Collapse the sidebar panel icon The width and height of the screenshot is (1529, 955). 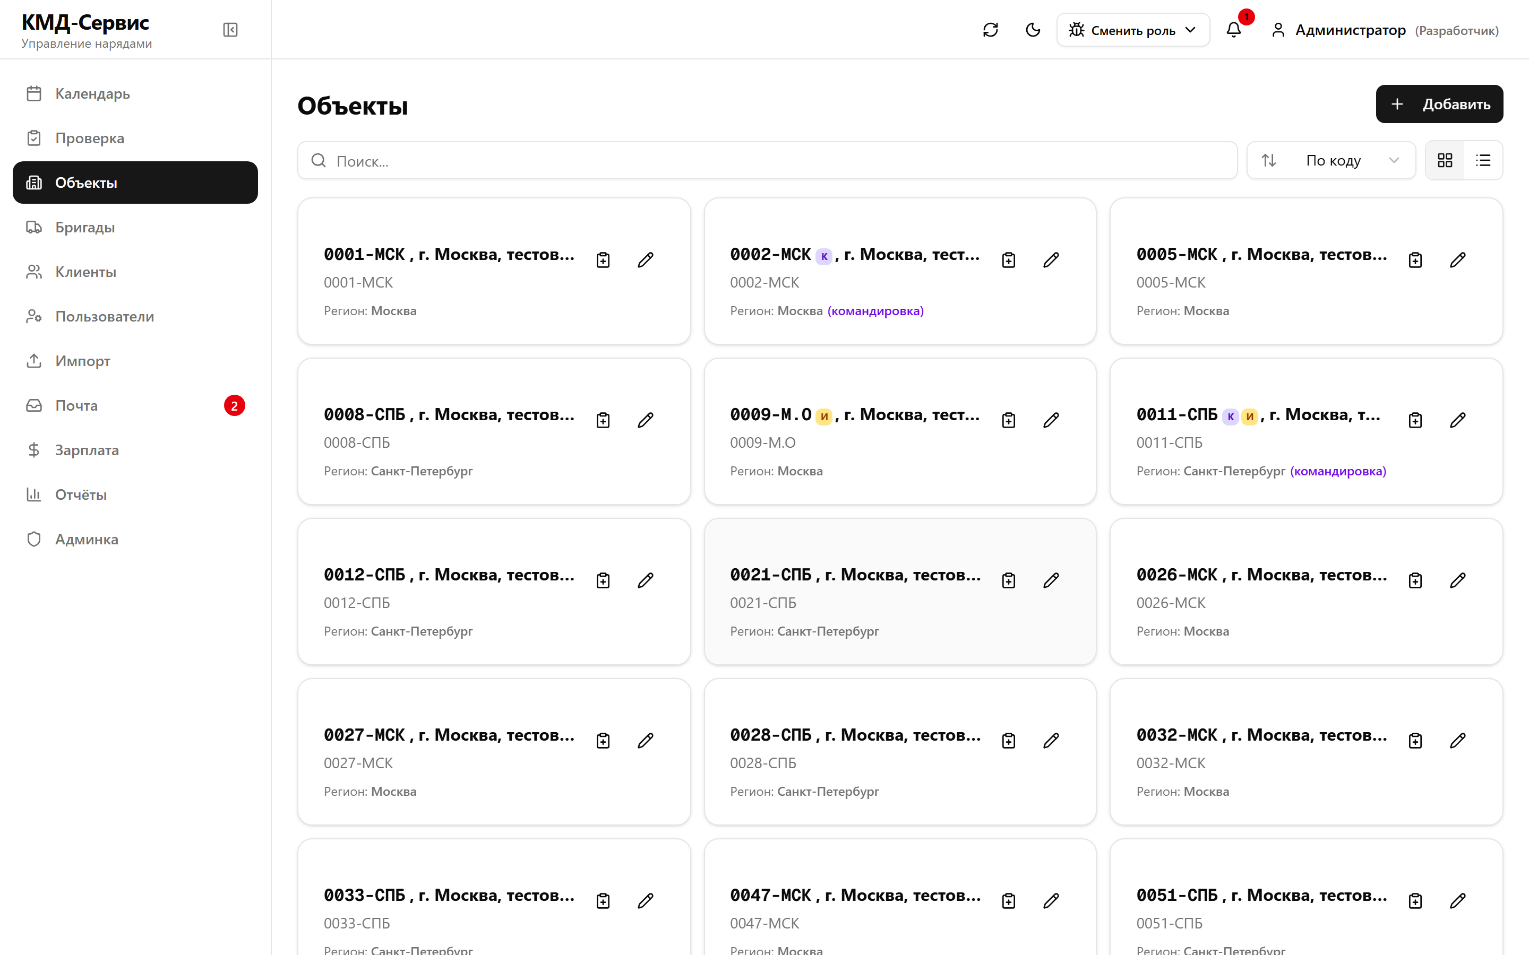pos(230,30)
